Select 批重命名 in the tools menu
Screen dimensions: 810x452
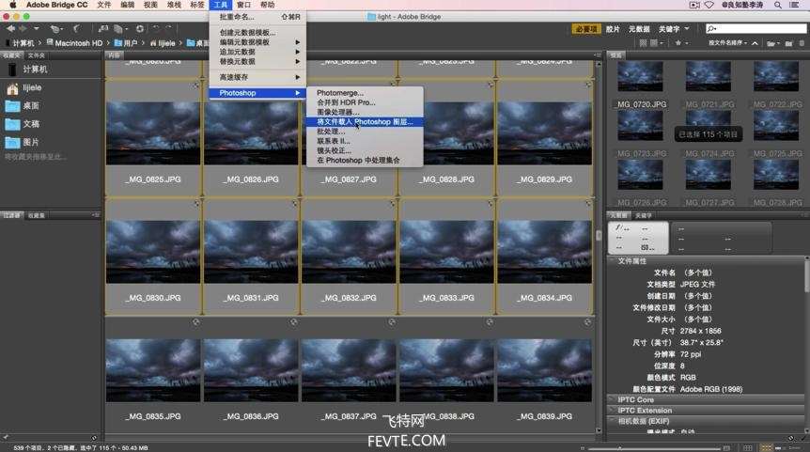pos(257,17)
